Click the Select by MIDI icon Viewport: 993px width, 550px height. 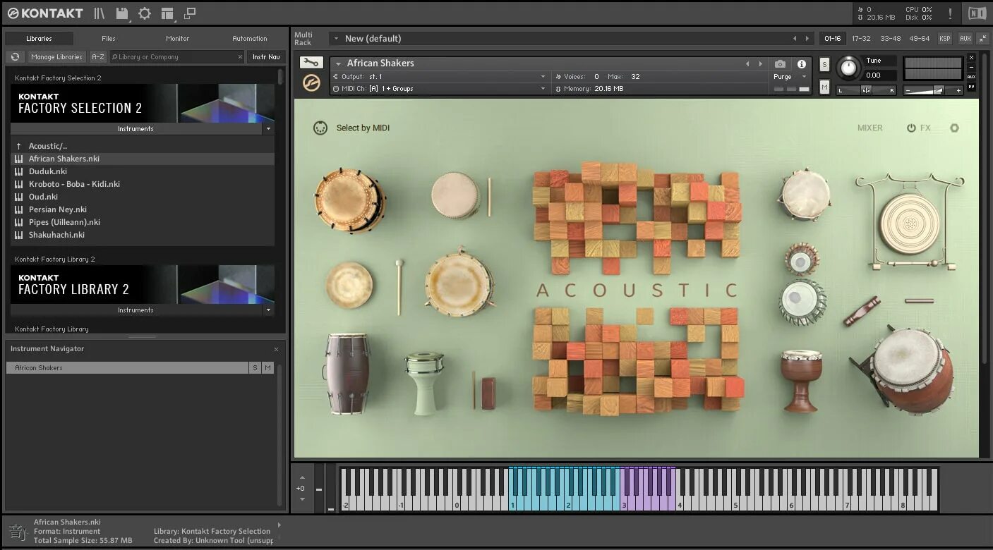320,128
